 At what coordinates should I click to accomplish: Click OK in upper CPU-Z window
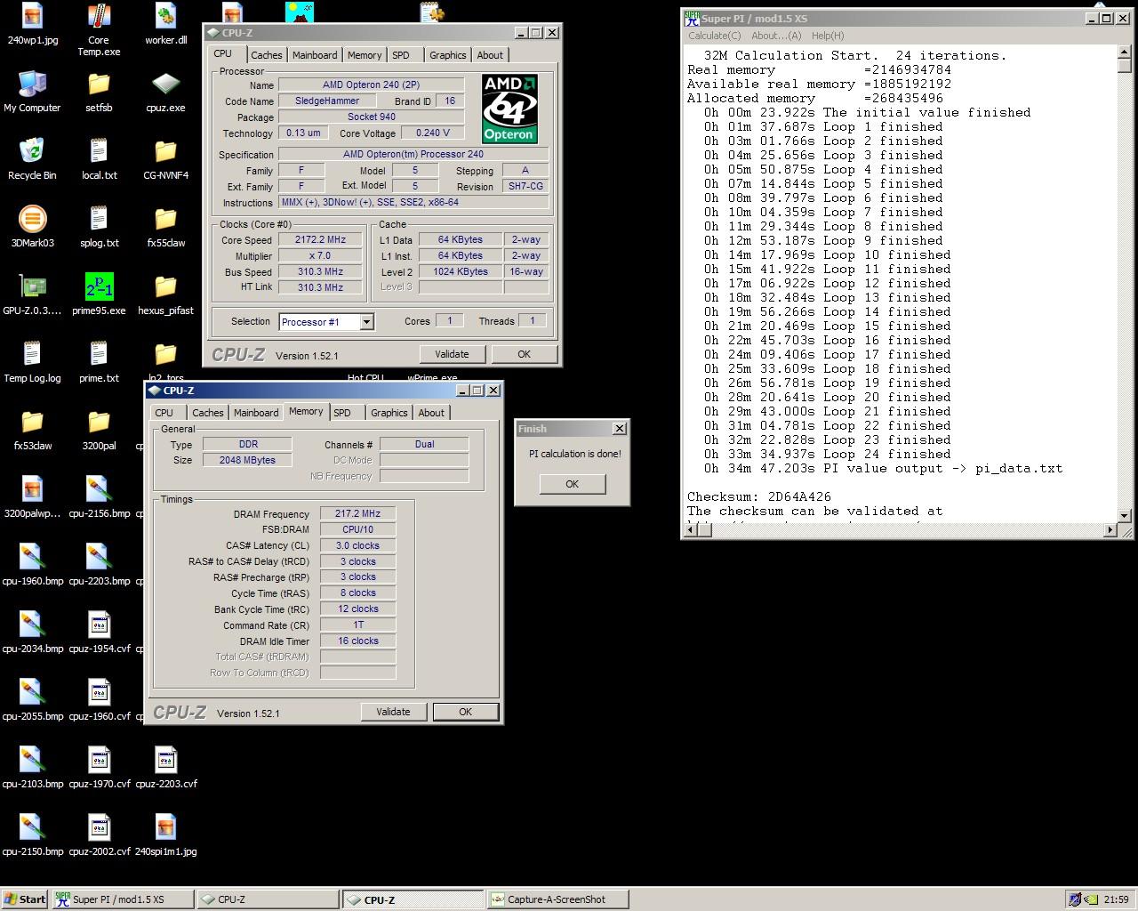coord(524,354)
